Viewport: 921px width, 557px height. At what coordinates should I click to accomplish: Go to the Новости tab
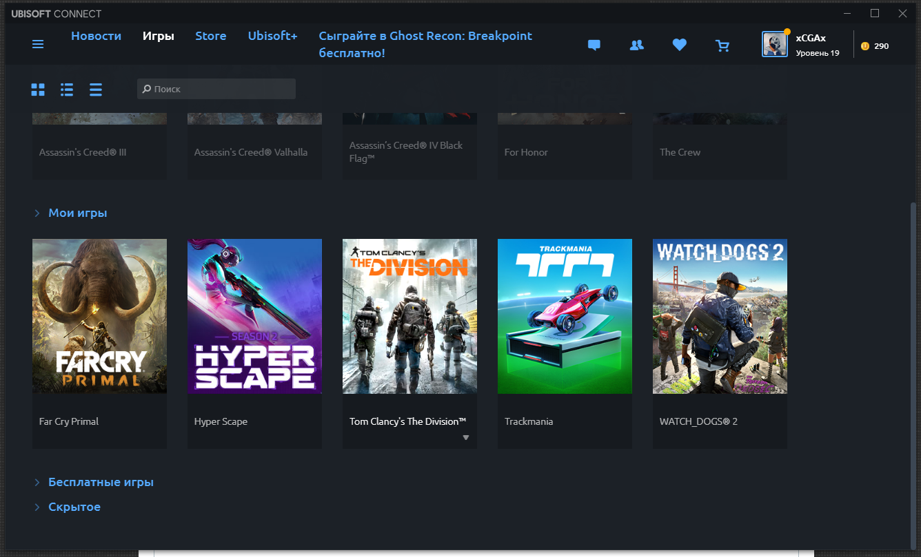[x=96, y=36]
